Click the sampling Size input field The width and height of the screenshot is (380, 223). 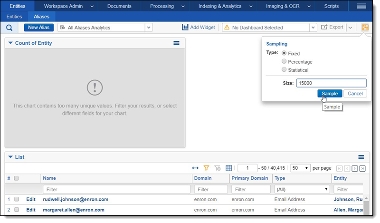point(331,83)
